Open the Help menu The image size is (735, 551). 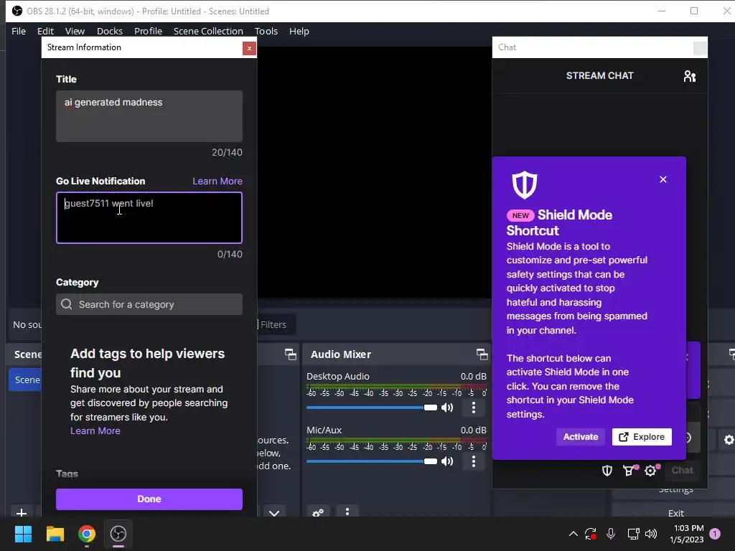299,32
